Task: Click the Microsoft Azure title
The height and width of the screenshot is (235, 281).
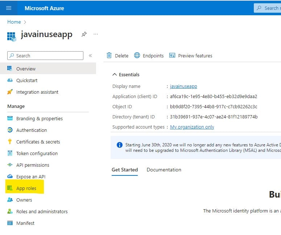Action: pos(44,8)
